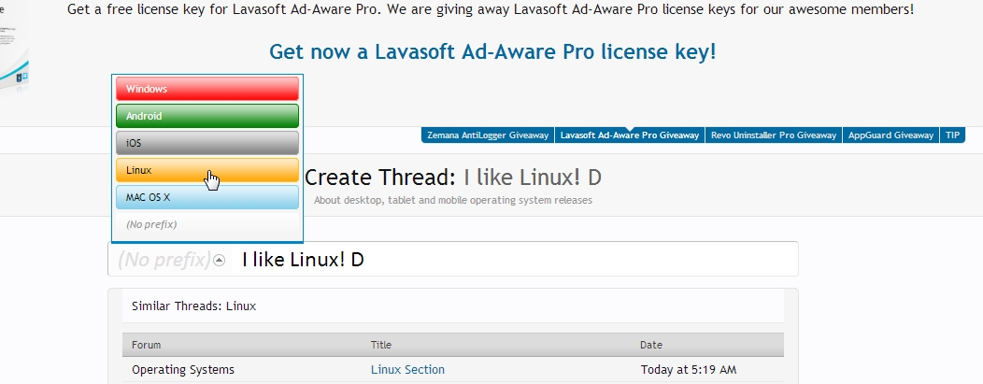This screenshot has height=384, width=983.
Task: Open the Zemana AntiLogger Giveaway tab
Action: [x=488, y=135]
